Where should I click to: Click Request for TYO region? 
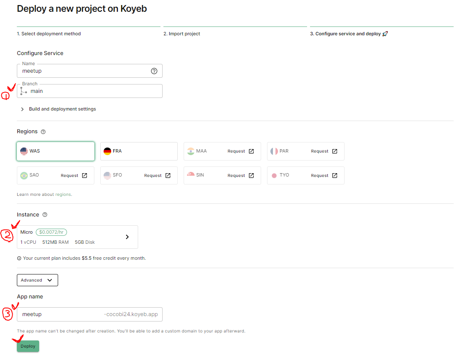(319, 176)
